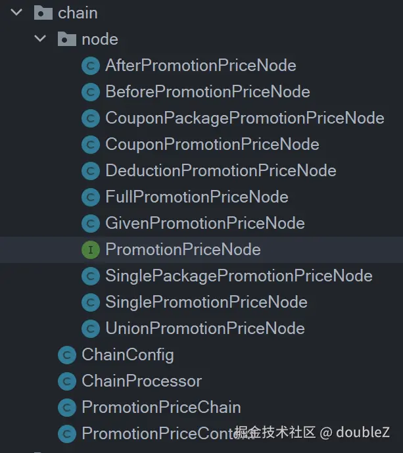Collapse the node folder chevron
403x453 pixels.
coord(40,39)
